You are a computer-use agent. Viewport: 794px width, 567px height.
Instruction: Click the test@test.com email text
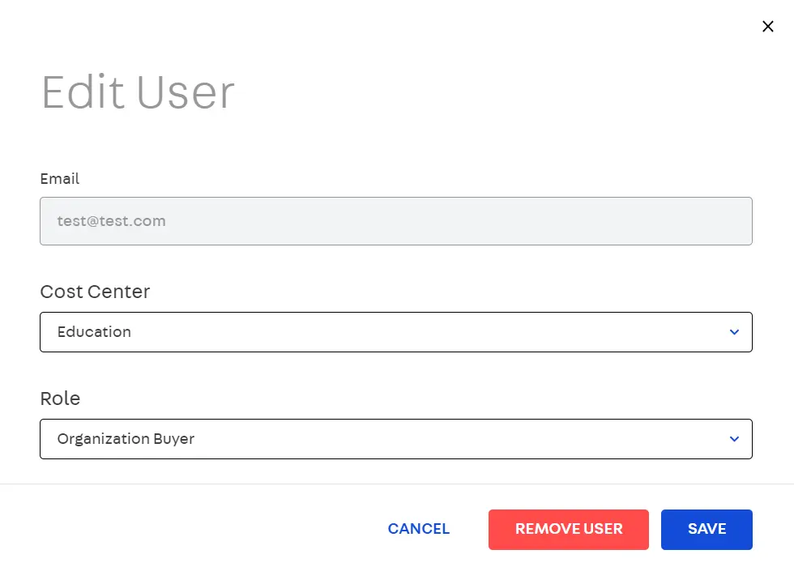point(111,221)
